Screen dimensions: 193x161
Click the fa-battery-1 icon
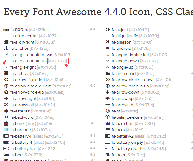coord(6,136)
